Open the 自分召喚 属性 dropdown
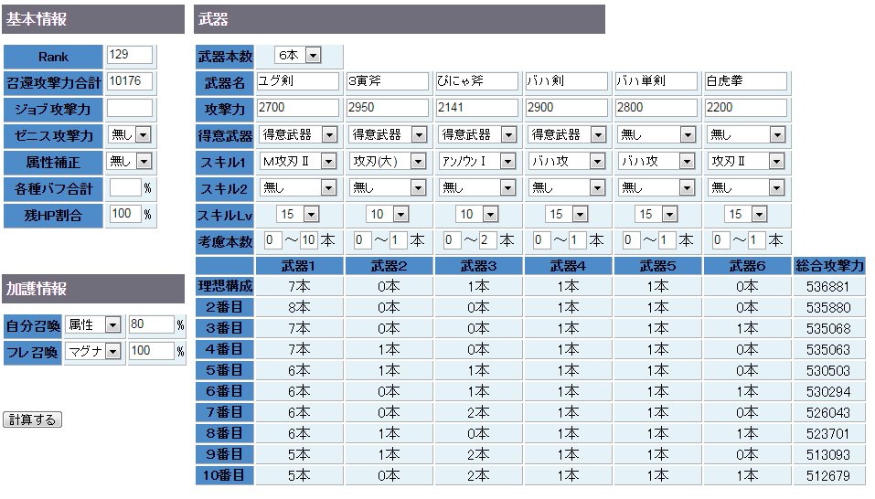Viewport: 875px width, 499px height. click(93, 324)
